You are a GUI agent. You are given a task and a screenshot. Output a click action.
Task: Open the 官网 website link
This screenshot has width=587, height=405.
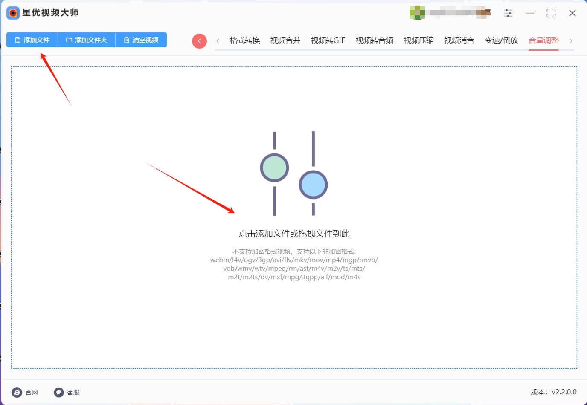tap(25, 392)
